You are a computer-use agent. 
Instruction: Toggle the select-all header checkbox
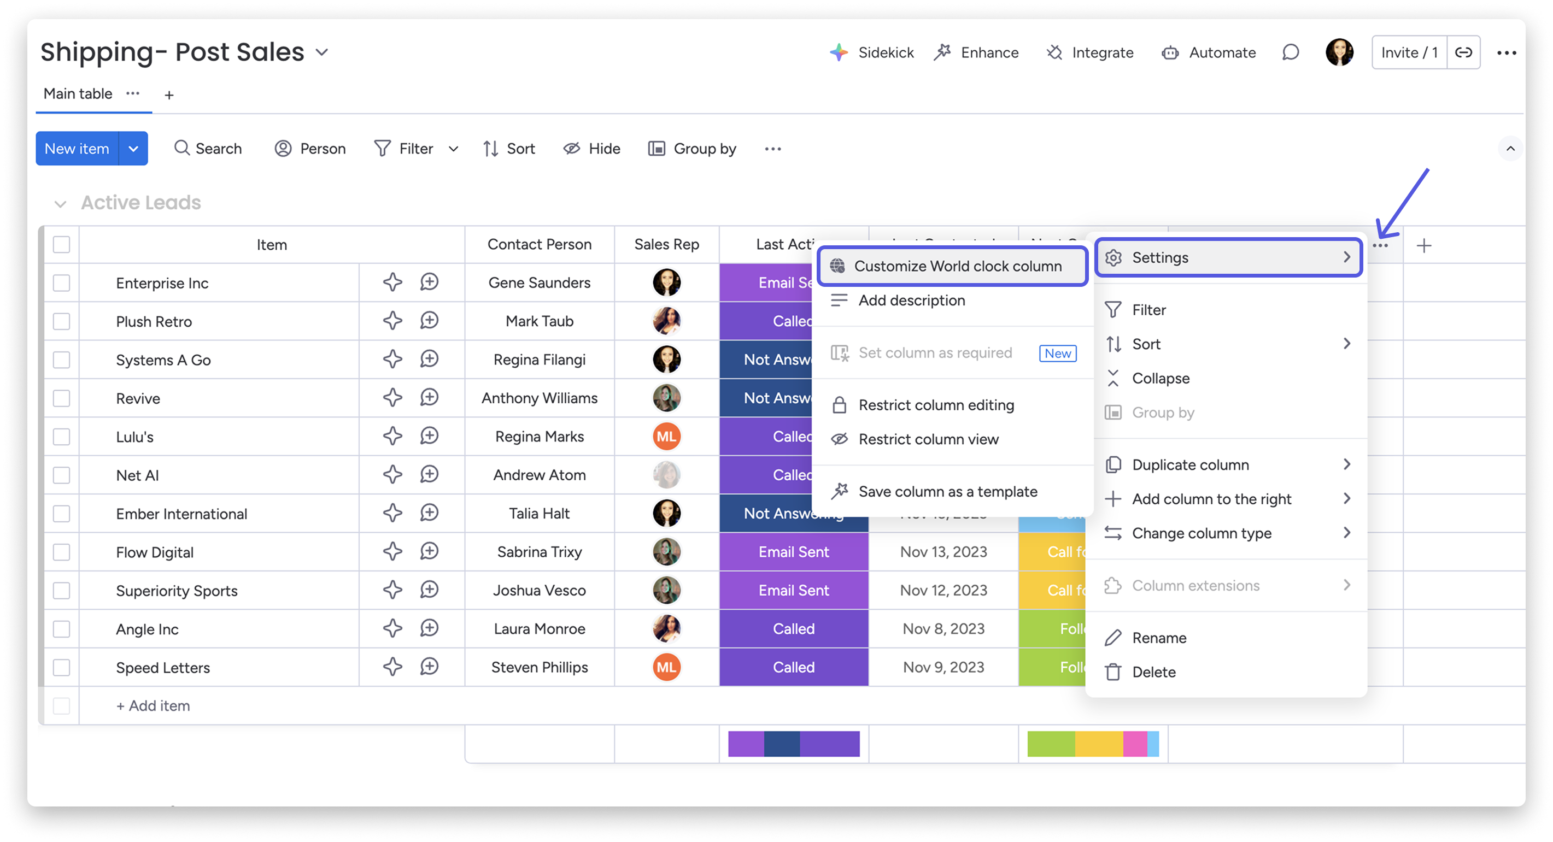pos(61,245)
